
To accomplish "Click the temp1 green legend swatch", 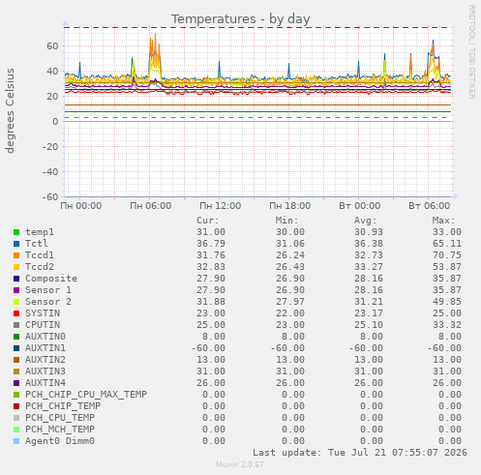I will point(16,232).
